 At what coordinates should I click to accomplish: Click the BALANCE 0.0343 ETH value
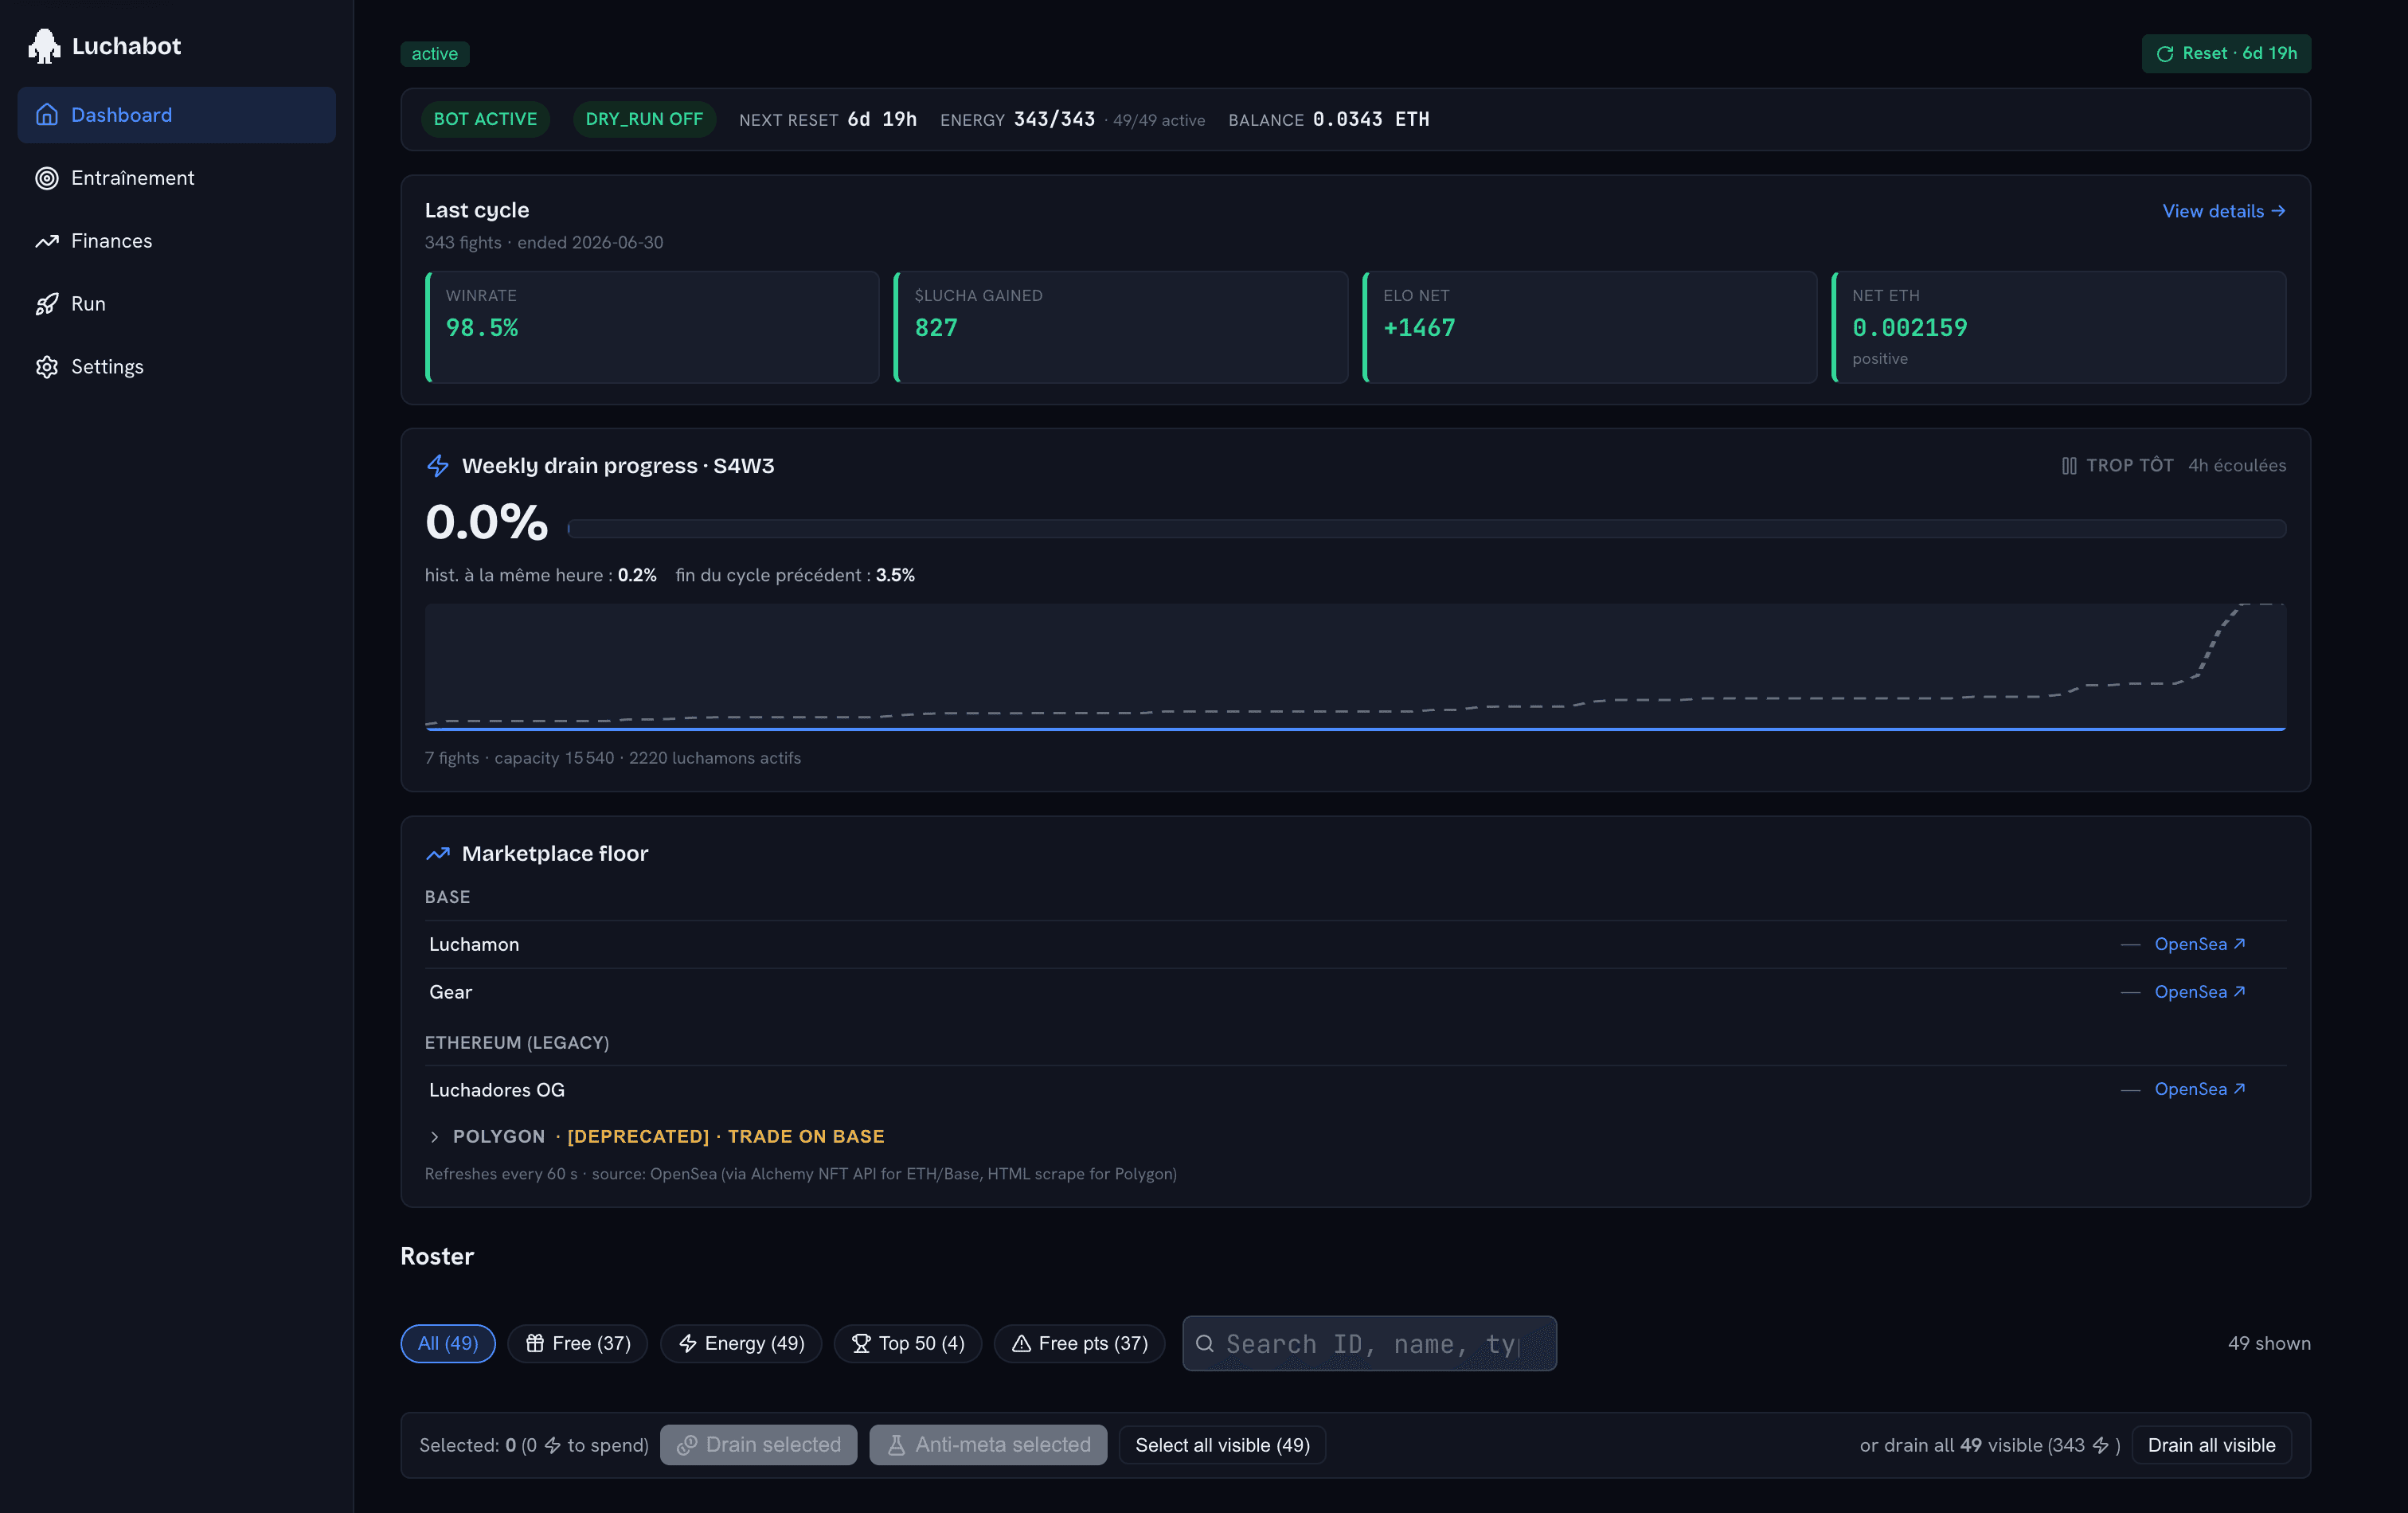point(1371,119)
